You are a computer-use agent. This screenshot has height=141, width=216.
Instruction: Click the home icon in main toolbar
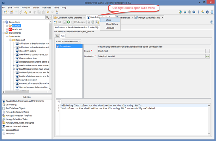pyautogui.click(x=57, y=12)
